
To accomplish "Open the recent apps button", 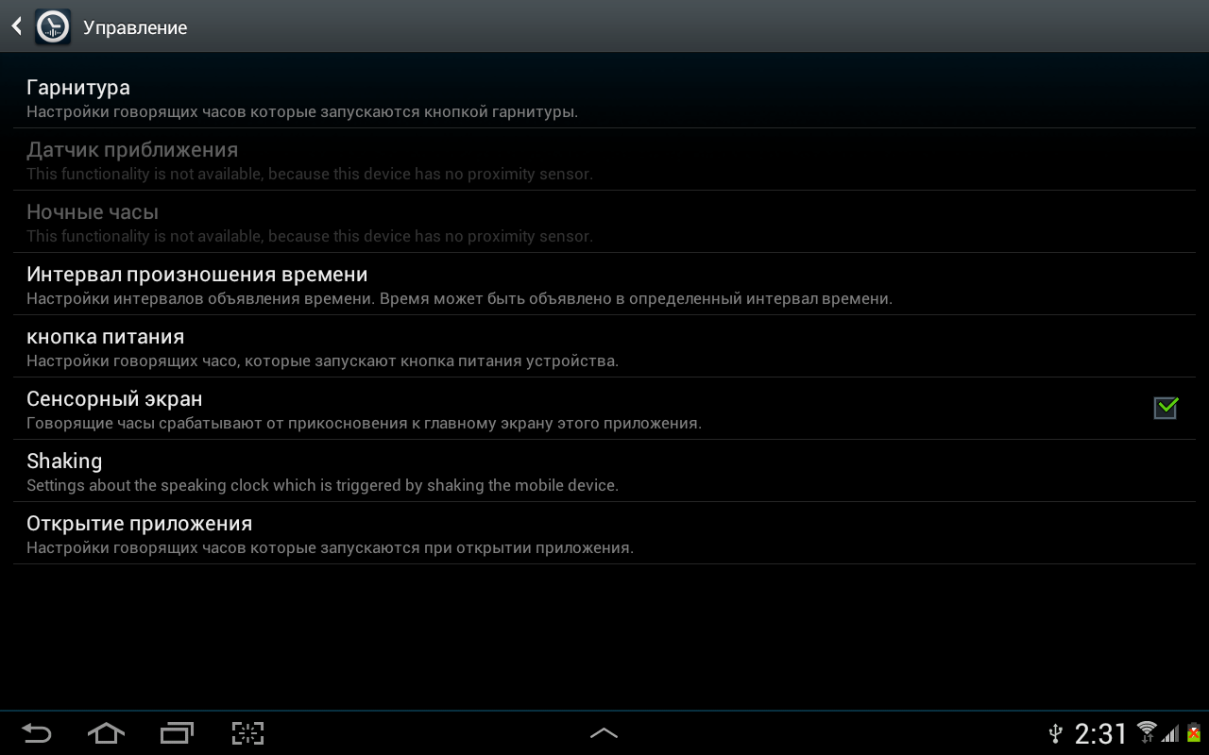I will pyautogui.click(x=177, y=733).
